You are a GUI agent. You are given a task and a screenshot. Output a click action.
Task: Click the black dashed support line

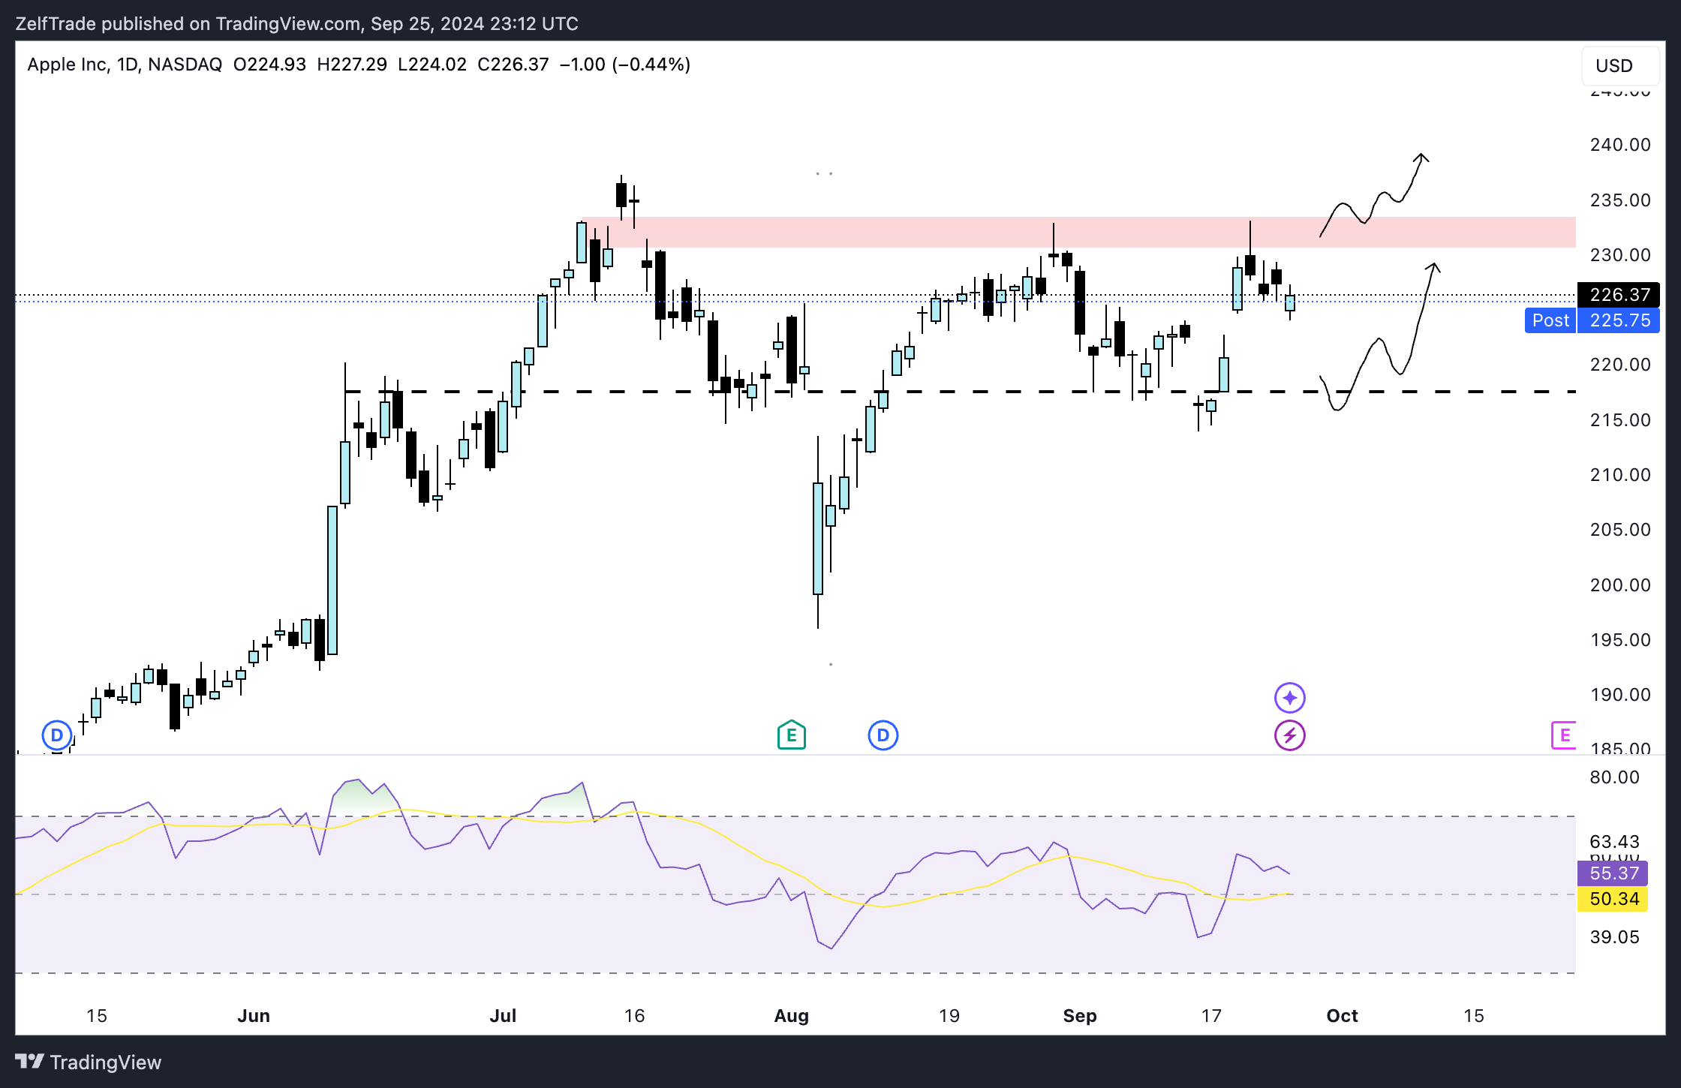pyautogui.click(x=960, y=392)
